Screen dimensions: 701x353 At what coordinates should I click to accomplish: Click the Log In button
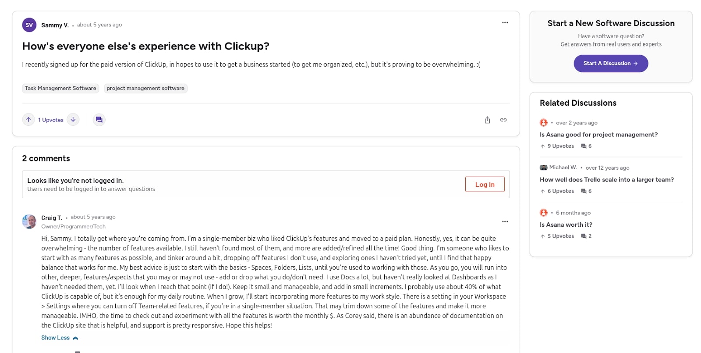[x=485, y=184]
